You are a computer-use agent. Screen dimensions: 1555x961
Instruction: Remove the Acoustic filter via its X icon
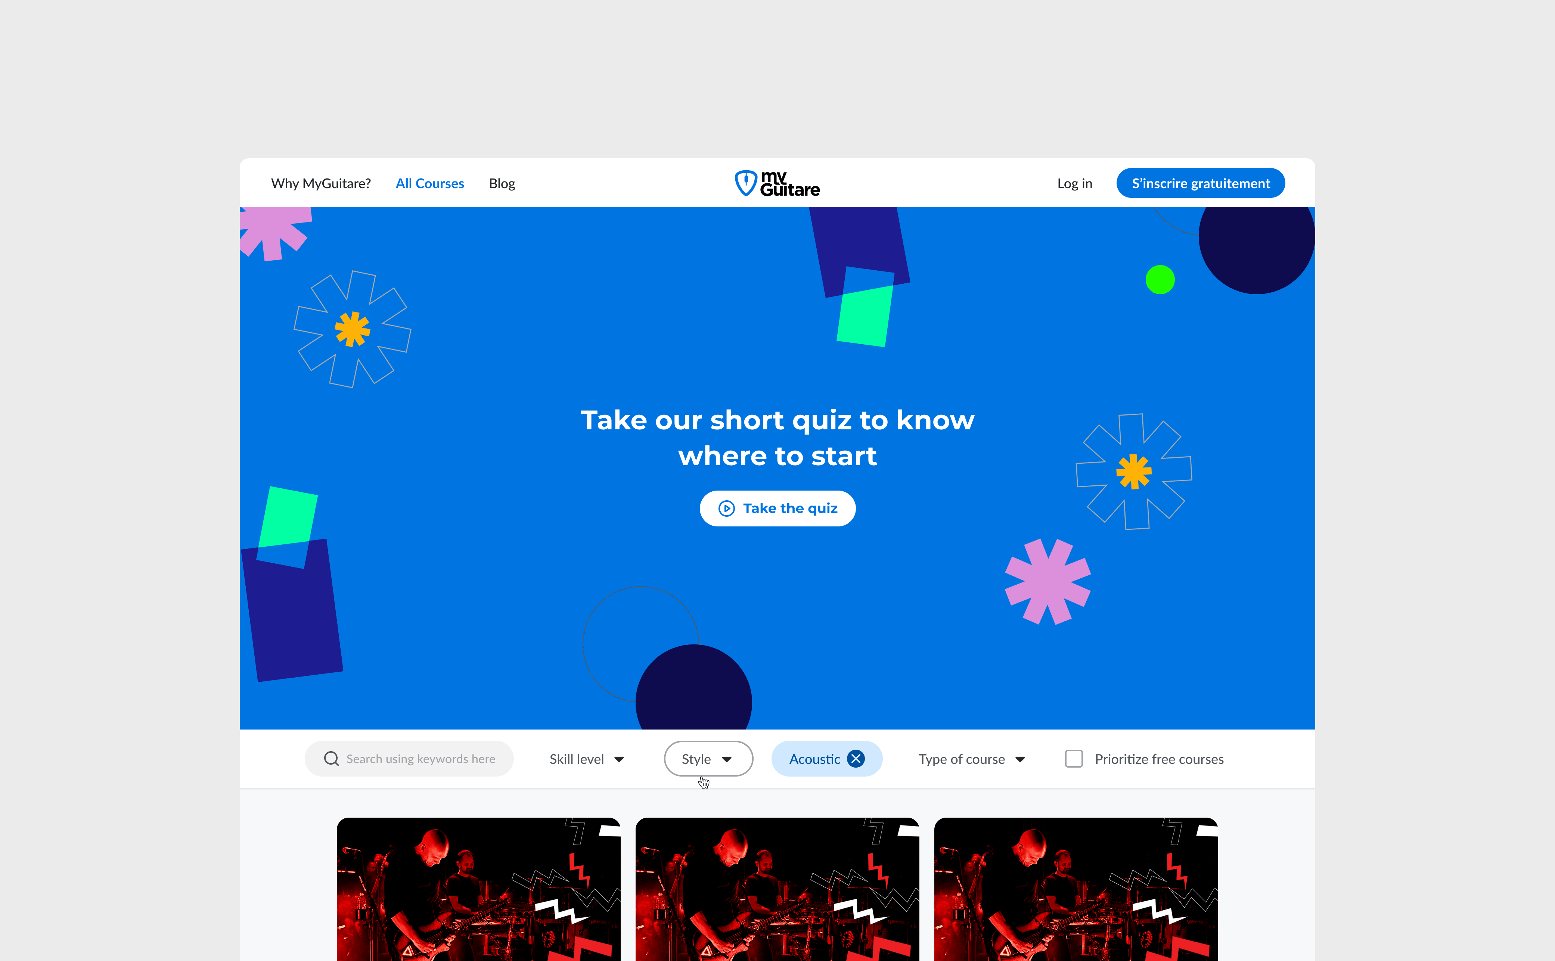(x=856, y=759)
